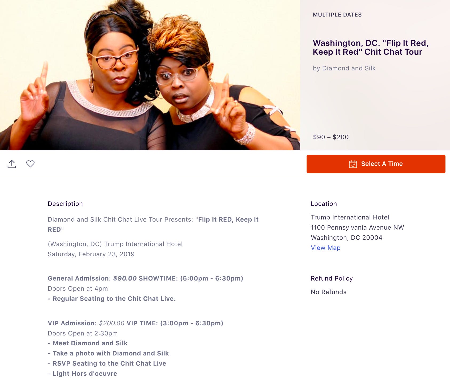
Task: Save event with the heart icon
Action: pos(30,164)
